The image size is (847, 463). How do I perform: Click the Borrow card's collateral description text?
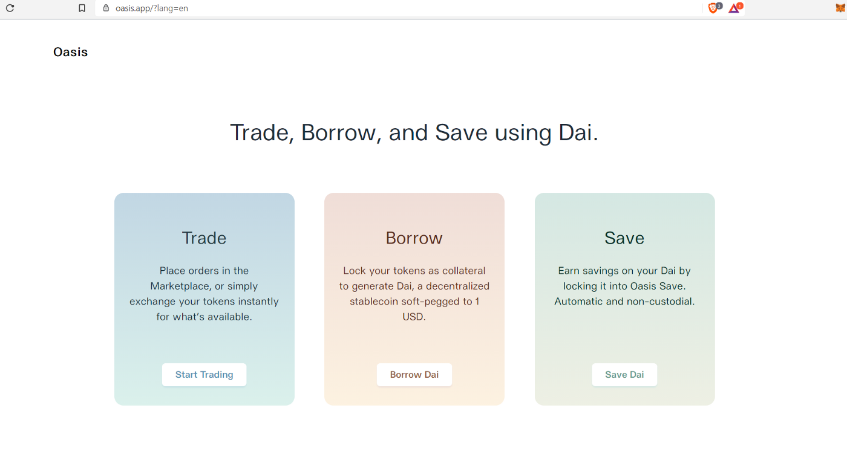pyautogui.click(x=414, y=294)
